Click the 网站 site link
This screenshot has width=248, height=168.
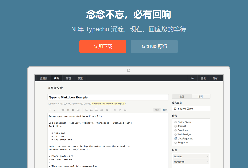coord(215,78)
